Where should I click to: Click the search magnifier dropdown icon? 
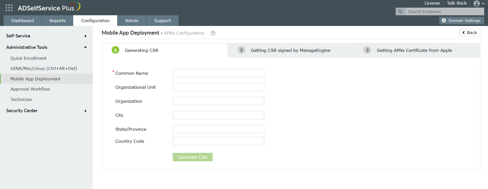point(401,12)
